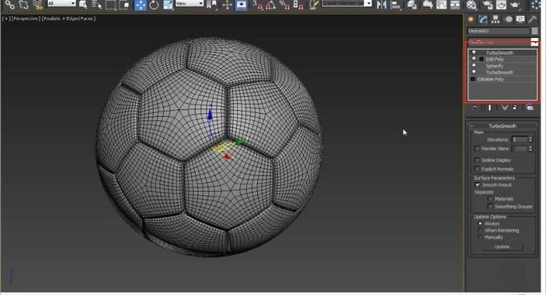Select the Always update option
Image resolution: width=546 pixels, height=295 pixels.
pyautogui.click(x=480, y=224)
